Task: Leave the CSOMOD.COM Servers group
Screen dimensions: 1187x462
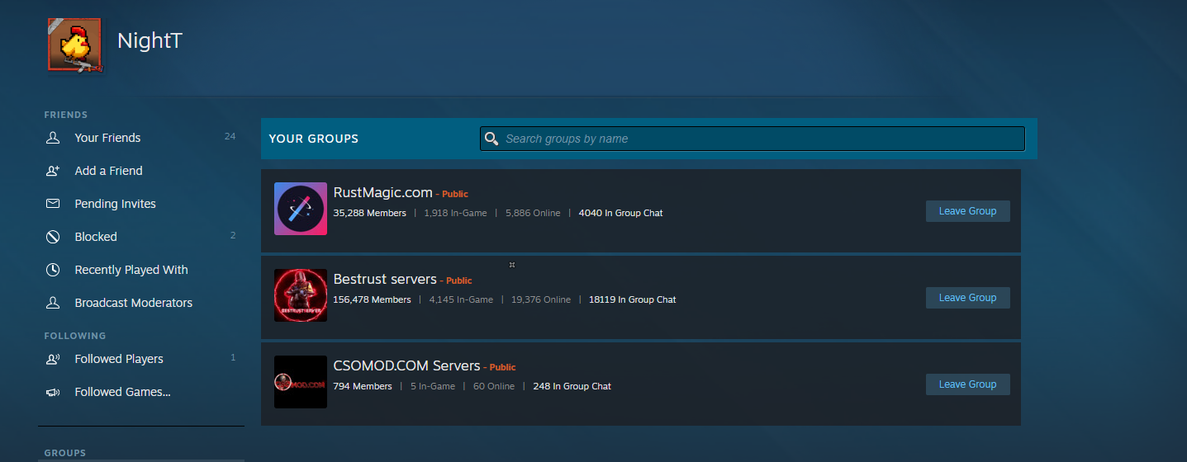Action: coord(967,384)
